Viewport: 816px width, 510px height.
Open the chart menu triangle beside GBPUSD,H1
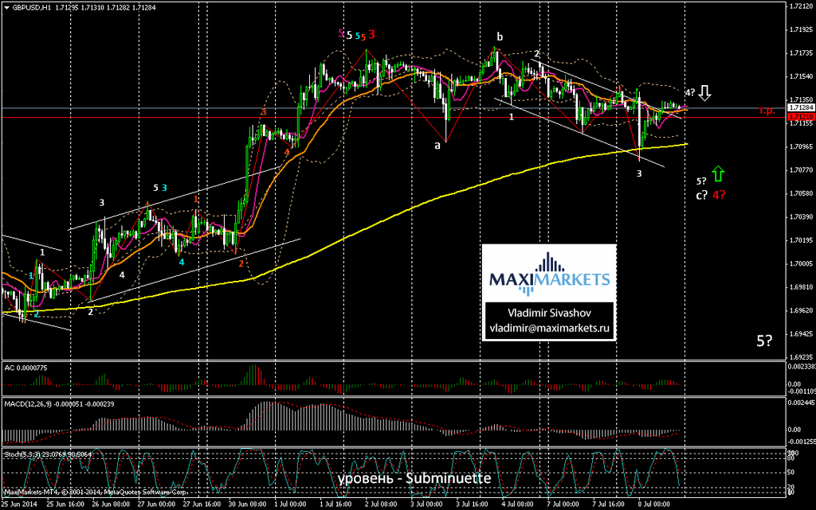tap(6, 8)
